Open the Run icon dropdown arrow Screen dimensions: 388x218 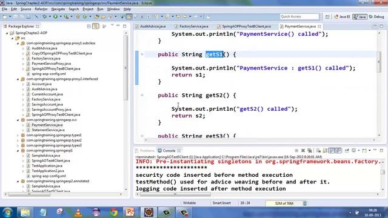click(61, 16)
